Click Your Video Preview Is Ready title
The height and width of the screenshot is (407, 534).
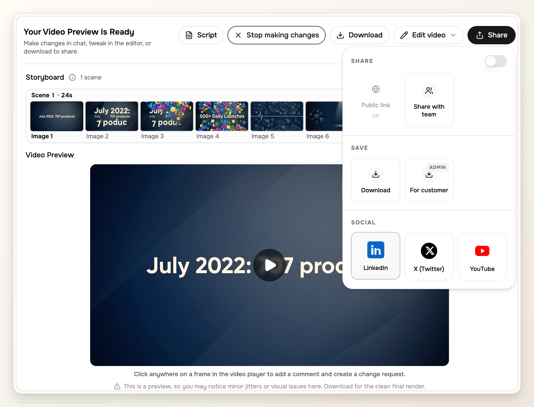(x=79, y=32)
